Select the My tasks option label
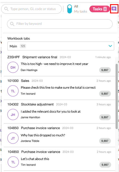The width and height of the screenshot is (119, 172). 81,11
